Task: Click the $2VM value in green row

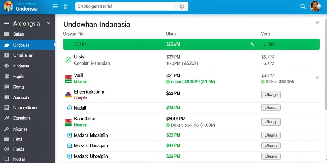Action: tap(173, 44)
